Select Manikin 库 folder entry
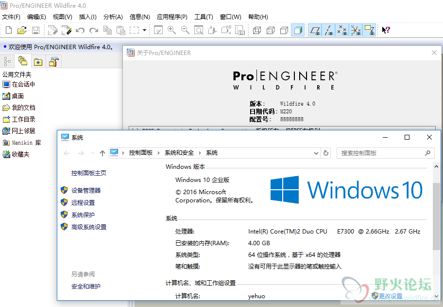443x307 pixels. pyautogui.click(x=22, y=143)
